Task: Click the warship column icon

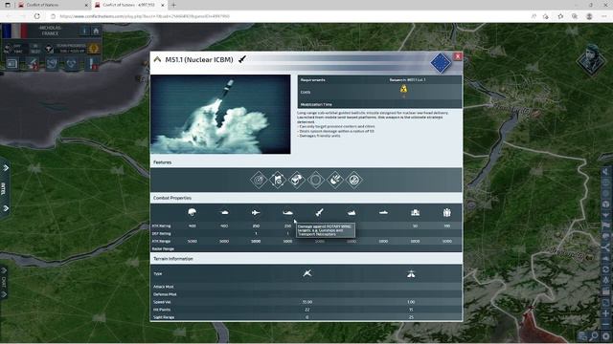Action: tap(352, 212)
